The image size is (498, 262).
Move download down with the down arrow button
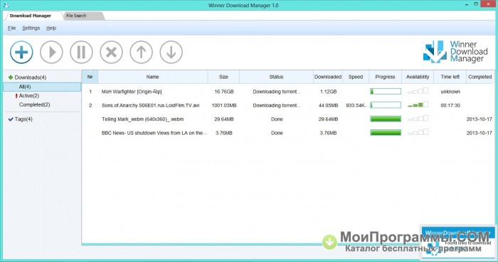coord(171,53)
